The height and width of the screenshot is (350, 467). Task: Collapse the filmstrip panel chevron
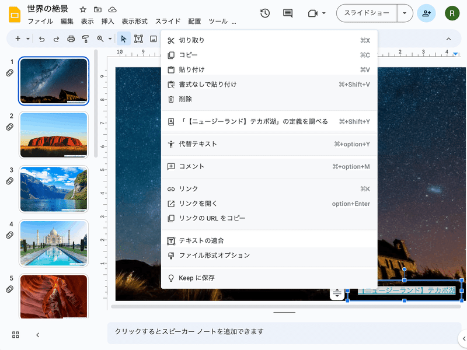[x=37, y=335]
